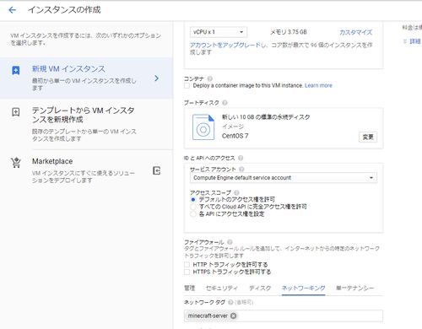Image resolution: width=422 pixels, height=329 pixels.
Task: Enable HTTP トラフィックを許可する checkbox
Action: click(x=187, y=265)
